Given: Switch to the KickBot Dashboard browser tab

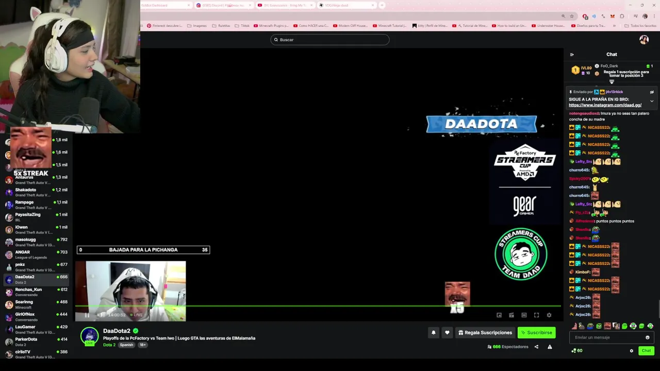Looking at the screenshot, I should coord(166,5).
